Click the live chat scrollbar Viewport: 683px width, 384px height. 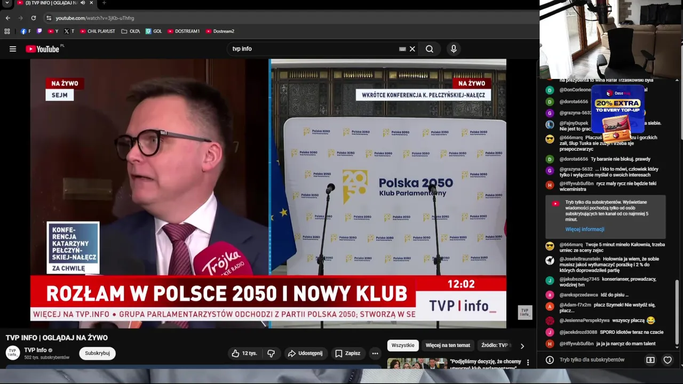point(677,312)
